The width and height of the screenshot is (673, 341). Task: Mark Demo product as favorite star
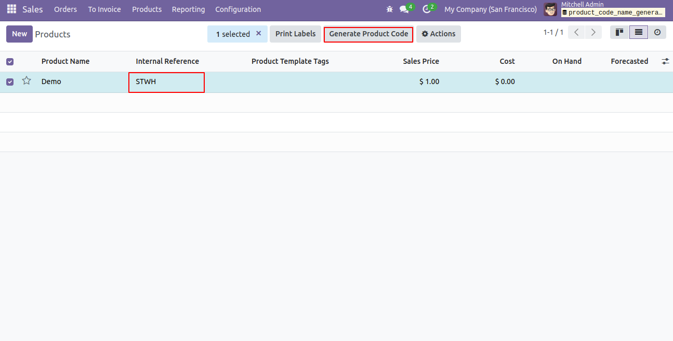27,81
